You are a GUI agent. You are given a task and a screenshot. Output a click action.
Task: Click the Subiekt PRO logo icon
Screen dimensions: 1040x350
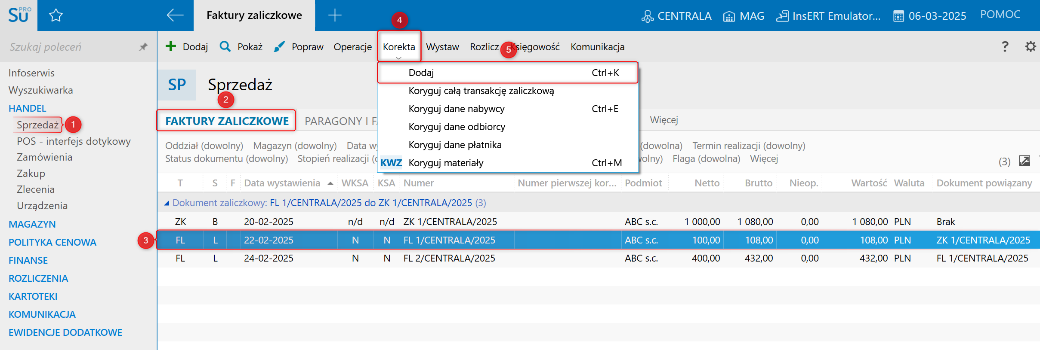(x=19, y=15)
